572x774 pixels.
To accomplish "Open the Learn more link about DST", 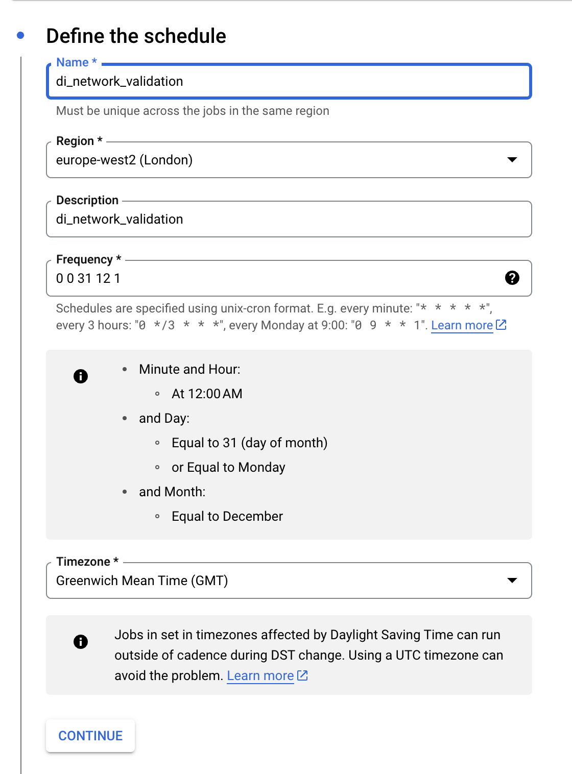I will pyautogui.click(x=260, y=675).
